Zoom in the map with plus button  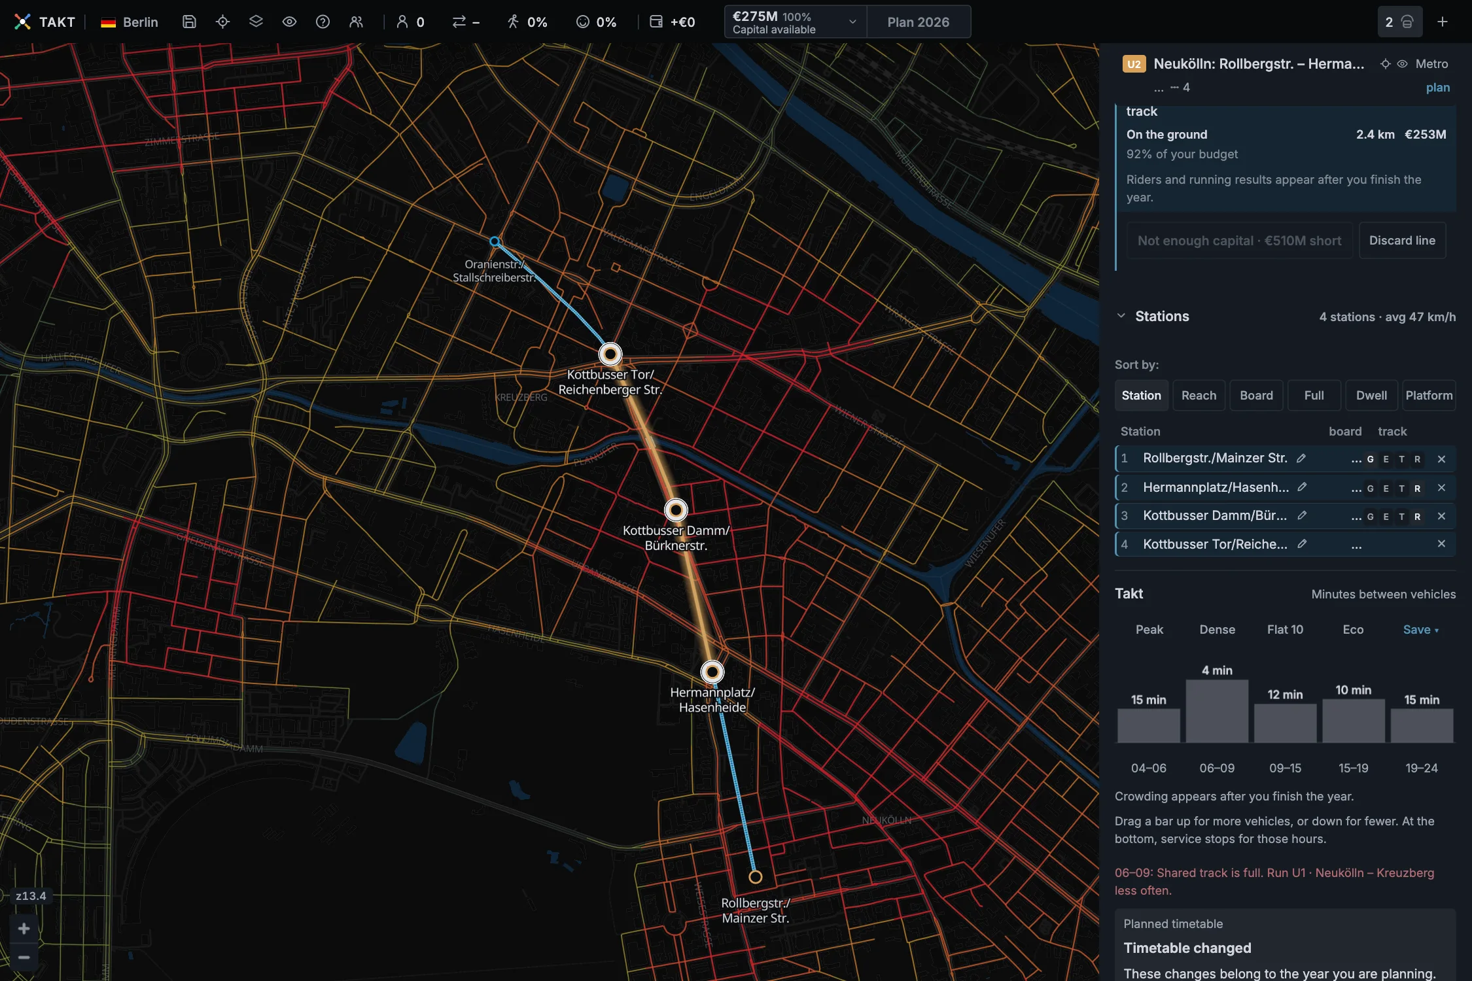24,929
